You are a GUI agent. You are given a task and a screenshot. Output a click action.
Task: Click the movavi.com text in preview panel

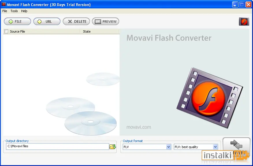pyautogui.click(x=139, y=127)
